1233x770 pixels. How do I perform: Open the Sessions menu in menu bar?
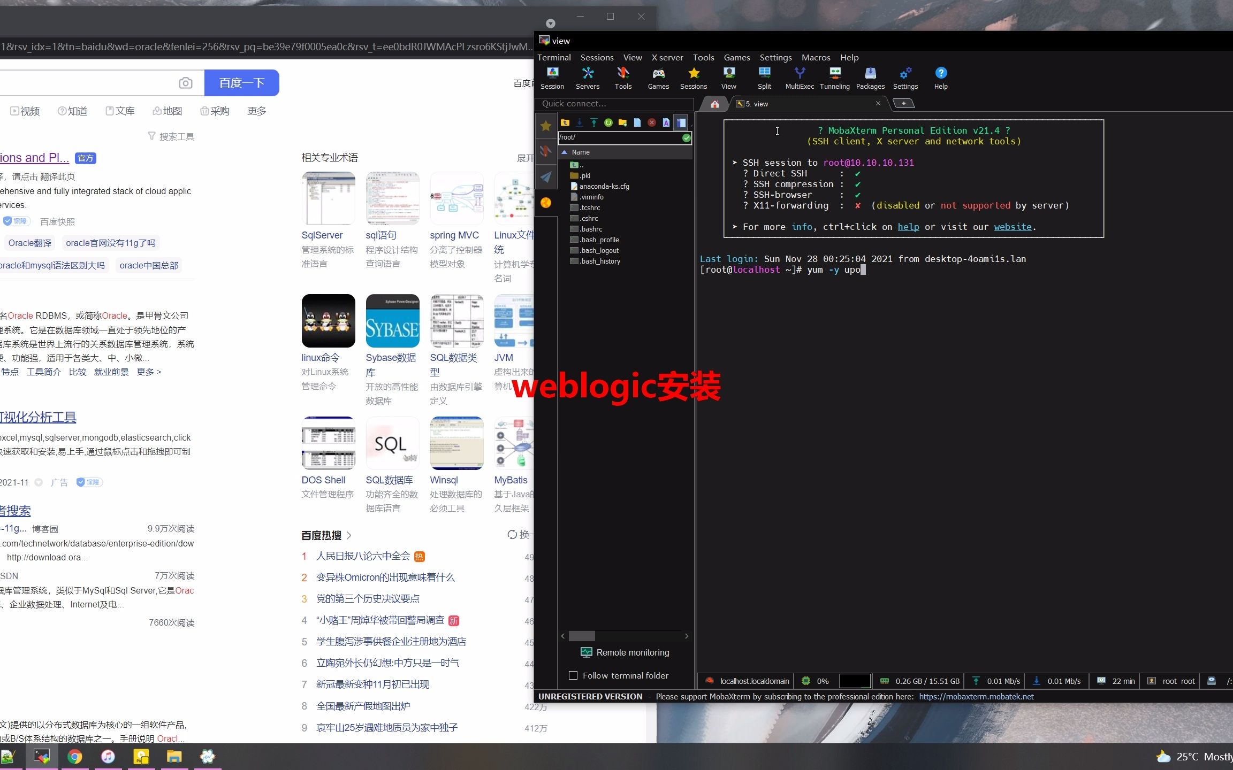point(597,57)
